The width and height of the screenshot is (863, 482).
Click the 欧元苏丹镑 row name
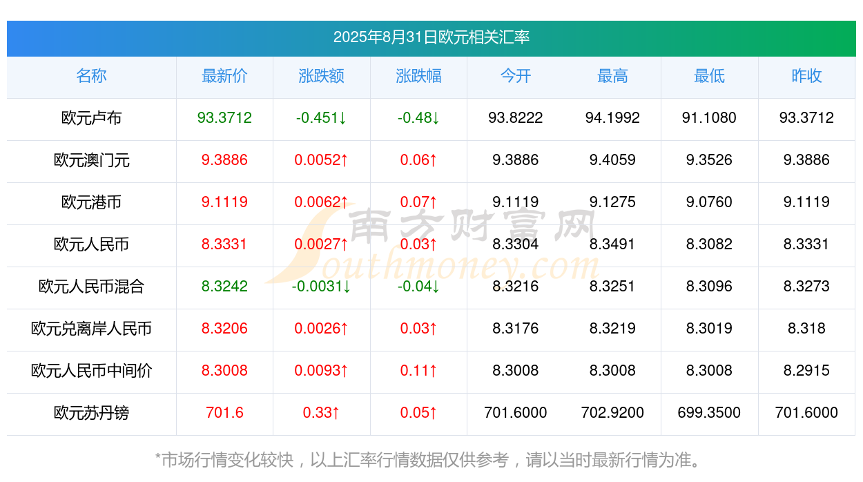[x=92, y=413]
